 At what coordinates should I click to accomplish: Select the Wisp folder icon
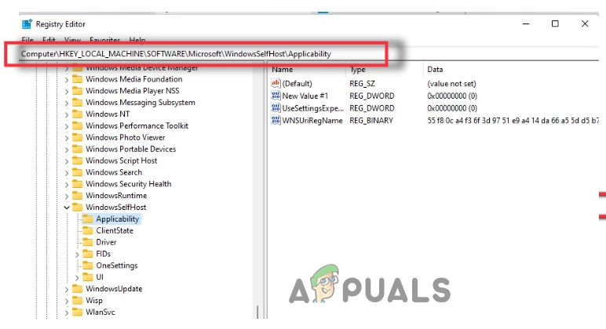click(x=78, y=300)
